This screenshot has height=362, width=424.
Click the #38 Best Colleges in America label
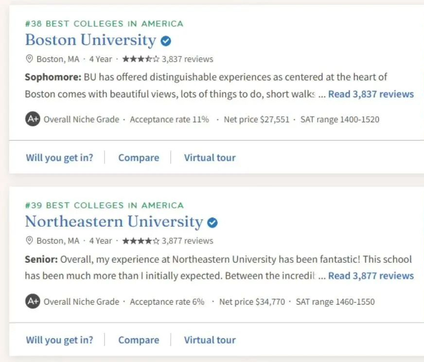[x=104, y=24]
